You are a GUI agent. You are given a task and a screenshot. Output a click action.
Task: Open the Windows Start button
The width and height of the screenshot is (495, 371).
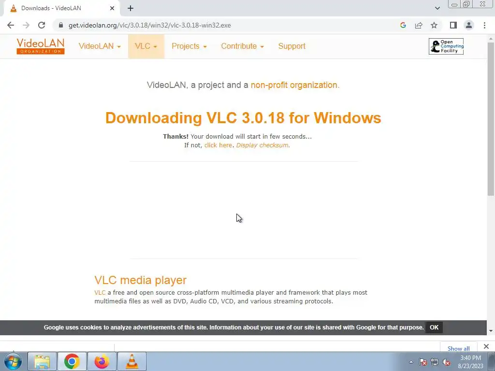13,361
